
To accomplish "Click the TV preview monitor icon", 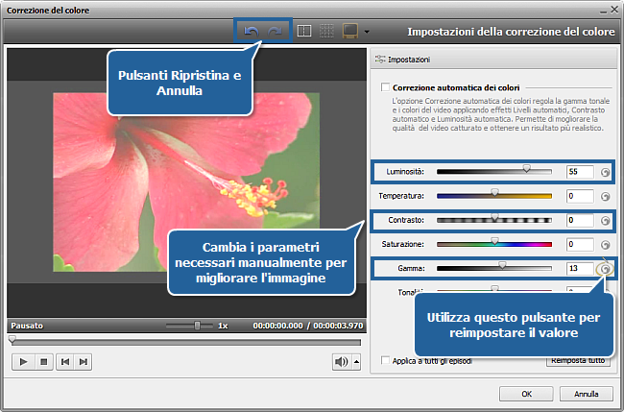I will tap(350, 32).
